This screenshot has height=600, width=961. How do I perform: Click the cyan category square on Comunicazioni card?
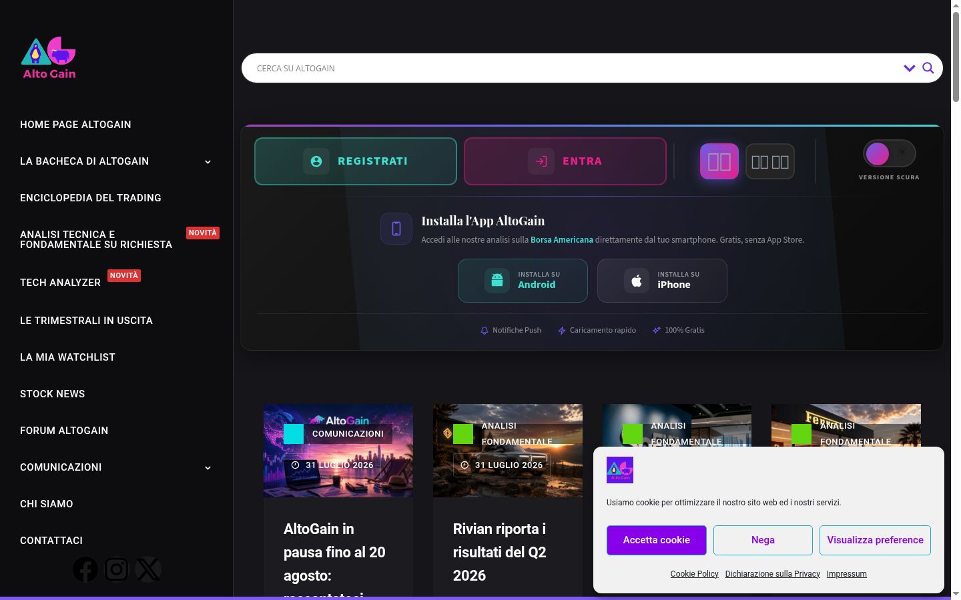click(294, 434)
